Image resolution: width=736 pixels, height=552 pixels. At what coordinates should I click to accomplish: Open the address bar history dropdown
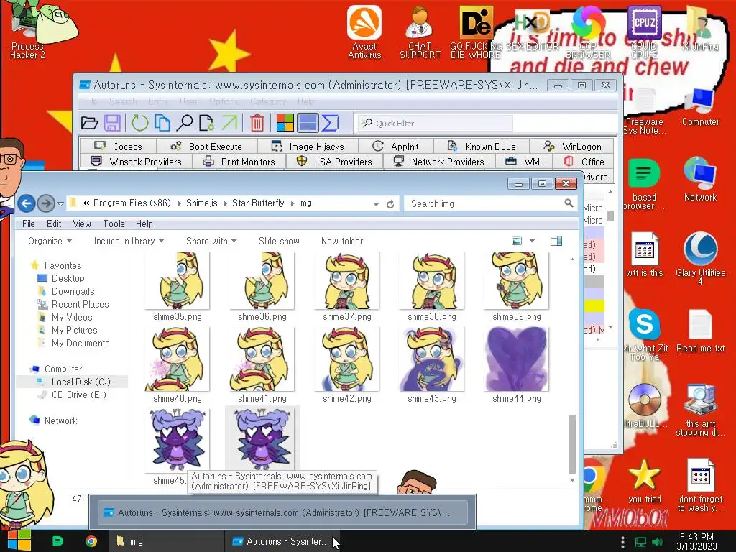click(x=376, y=204)
